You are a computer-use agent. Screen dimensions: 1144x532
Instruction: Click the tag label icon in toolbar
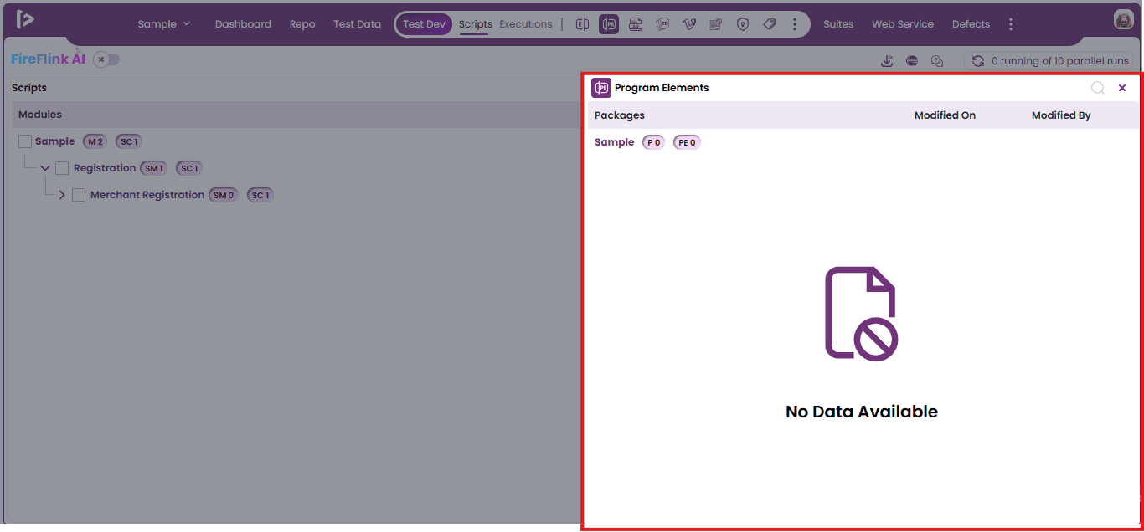click(770, 24)
